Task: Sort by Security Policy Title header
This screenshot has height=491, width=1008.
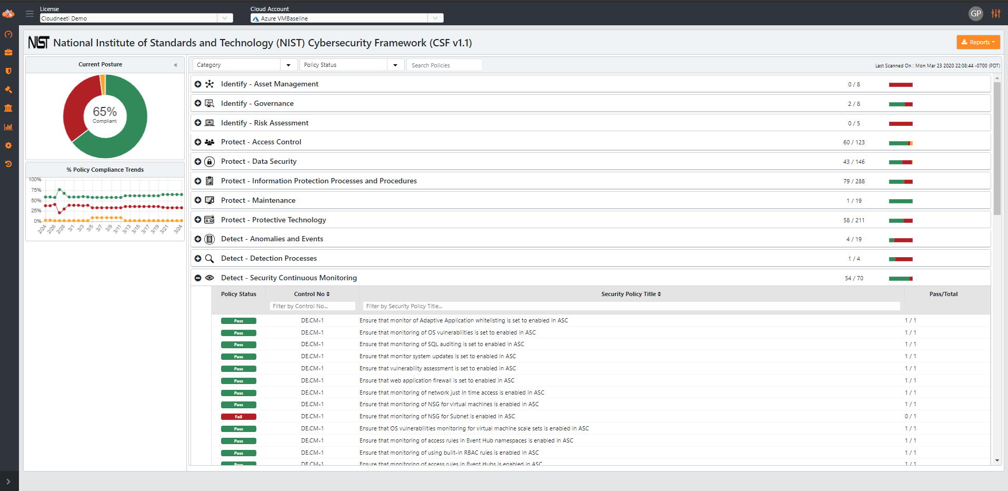Action: (x=631, y=294)
